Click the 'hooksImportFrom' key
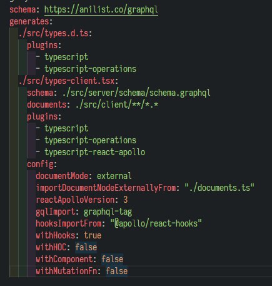 [x=69, y=223]
